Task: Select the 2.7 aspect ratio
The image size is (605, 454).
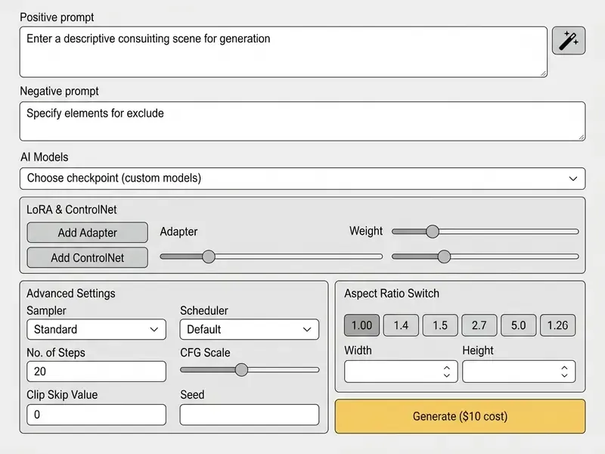Action: [x=479, y=325]
